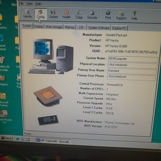Click the Physical Location input field

pyautogui.click(x=132, y=65)
